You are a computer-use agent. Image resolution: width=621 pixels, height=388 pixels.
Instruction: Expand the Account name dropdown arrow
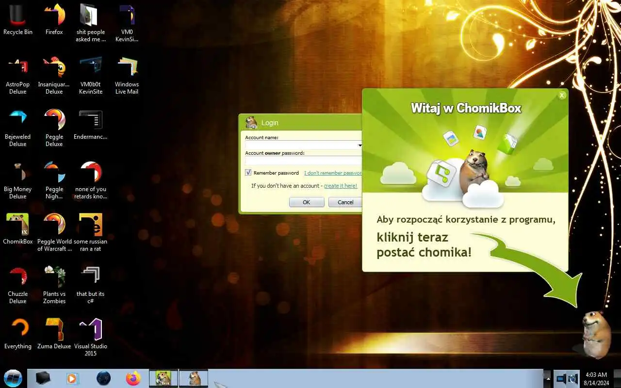point(360,145)
